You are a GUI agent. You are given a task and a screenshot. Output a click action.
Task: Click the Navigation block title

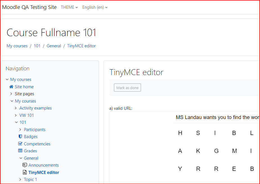[x=17, y=69]
